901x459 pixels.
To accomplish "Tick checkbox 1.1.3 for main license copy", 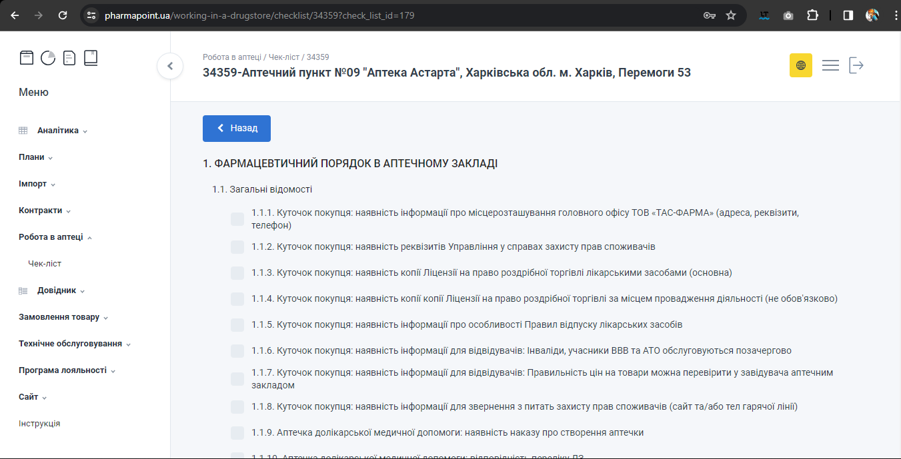I will (x=237, y=273).
